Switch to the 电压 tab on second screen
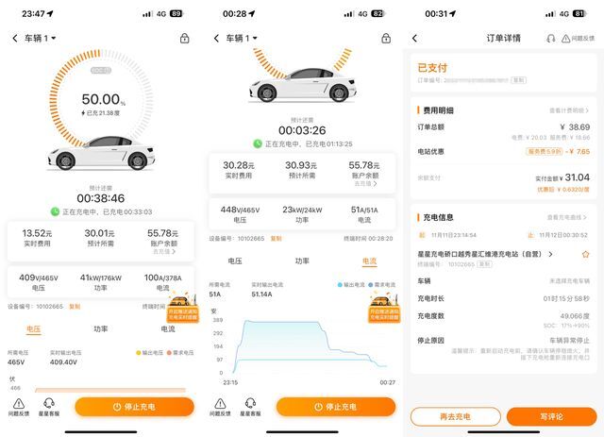 click(235, 261)
